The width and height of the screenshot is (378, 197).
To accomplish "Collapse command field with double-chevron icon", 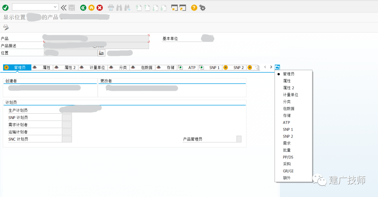I will 64,8.
